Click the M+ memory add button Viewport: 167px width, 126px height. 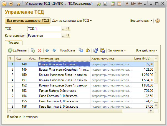pyautogui.click(x=133, y=4)
